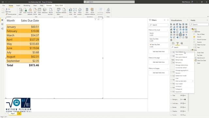
Task: Collapse the Sales table in Fields
Action: point(191,50)
